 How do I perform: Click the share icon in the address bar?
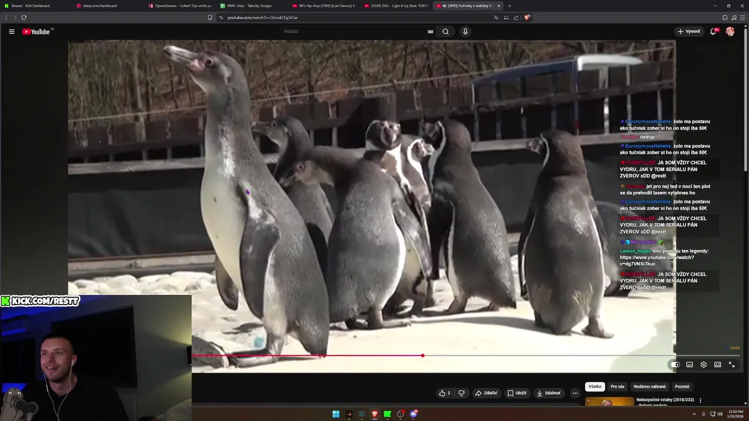(516, 18)
